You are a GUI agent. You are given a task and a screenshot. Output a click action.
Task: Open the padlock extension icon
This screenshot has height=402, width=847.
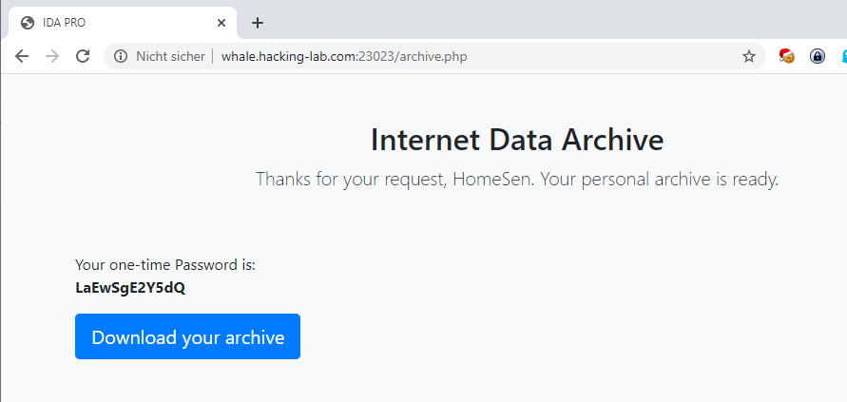818,56
